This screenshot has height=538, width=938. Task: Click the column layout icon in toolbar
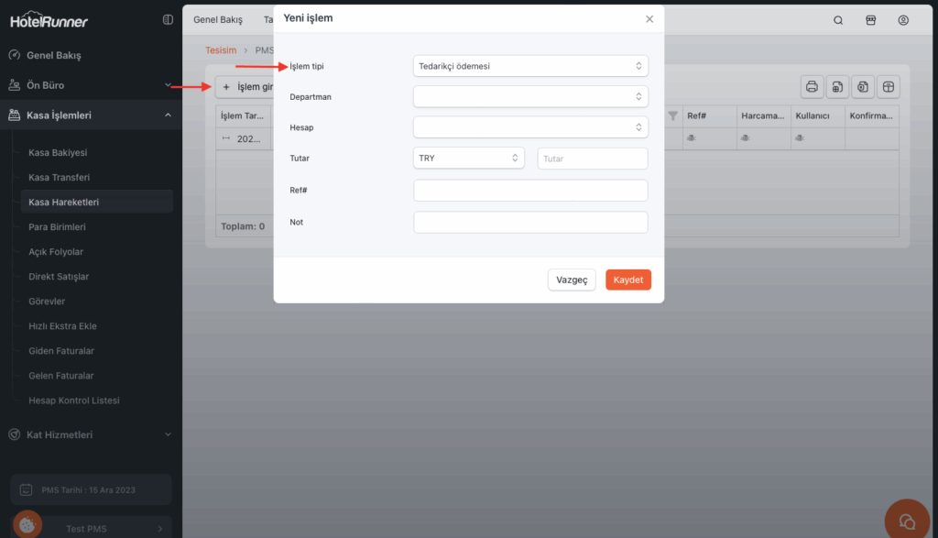(887, 87)
